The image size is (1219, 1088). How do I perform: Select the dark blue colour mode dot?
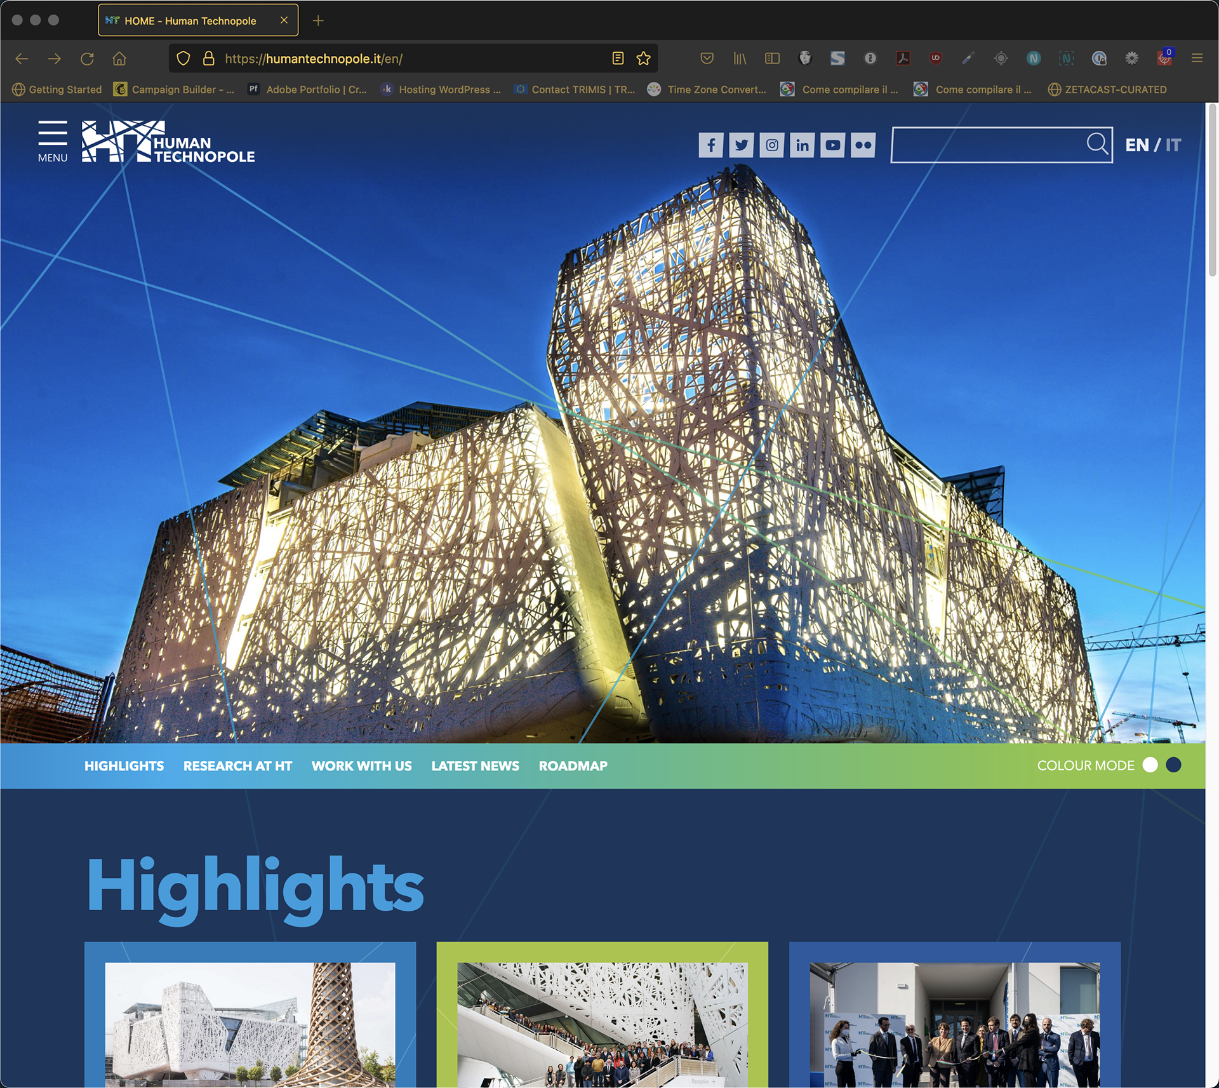tap(1174, 765)
